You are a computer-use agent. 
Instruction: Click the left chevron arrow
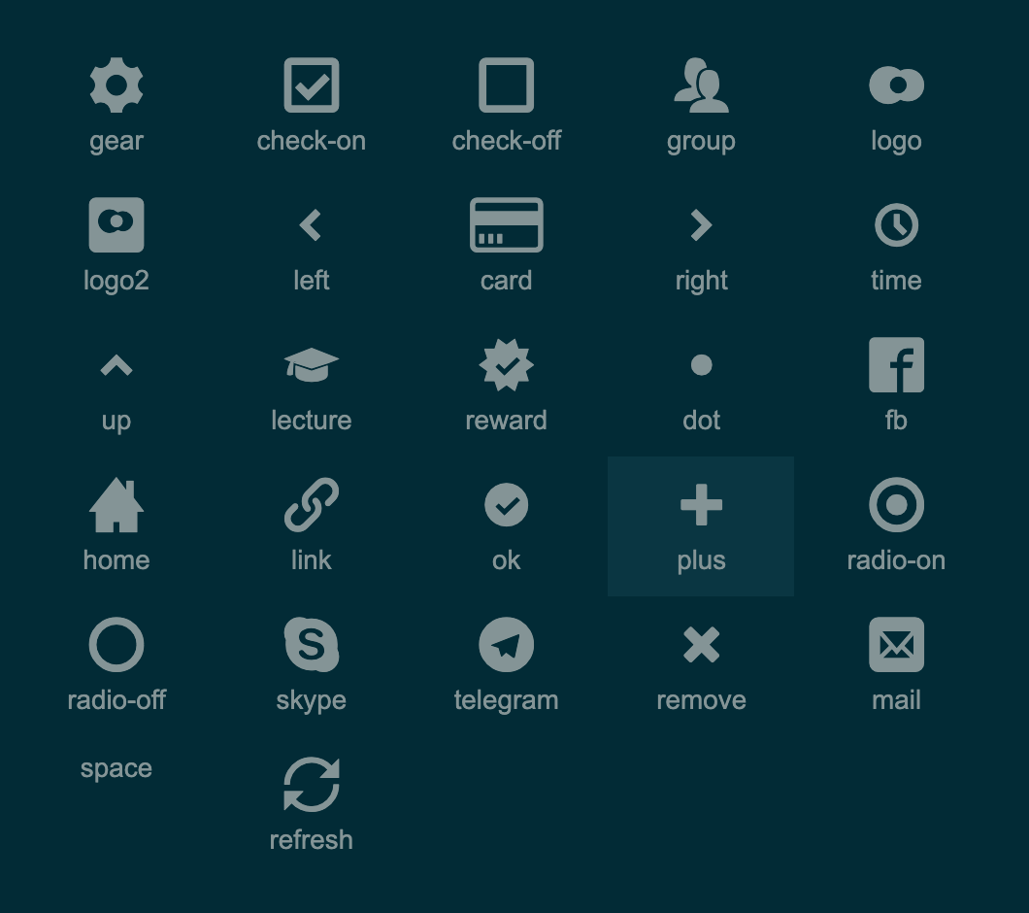point(311,225)
